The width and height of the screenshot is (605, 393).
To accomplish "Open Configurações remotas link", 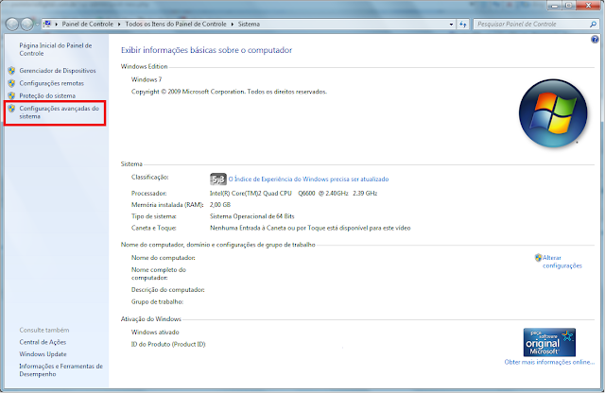I will pyautogui.click(x=51, y=83).
